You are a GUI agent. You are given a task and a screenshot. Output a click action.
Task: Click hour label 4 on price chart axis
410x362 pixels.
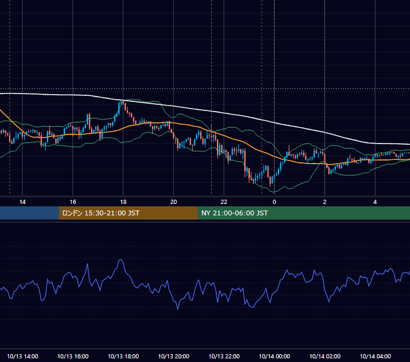point(375,202)
